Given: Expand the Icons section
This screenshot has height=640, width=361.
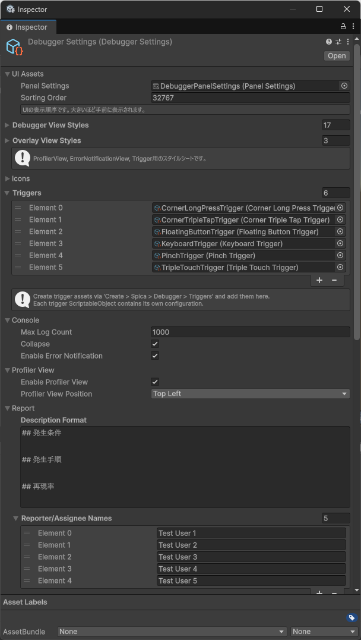Looking at the screenshot, I should 7,178.
